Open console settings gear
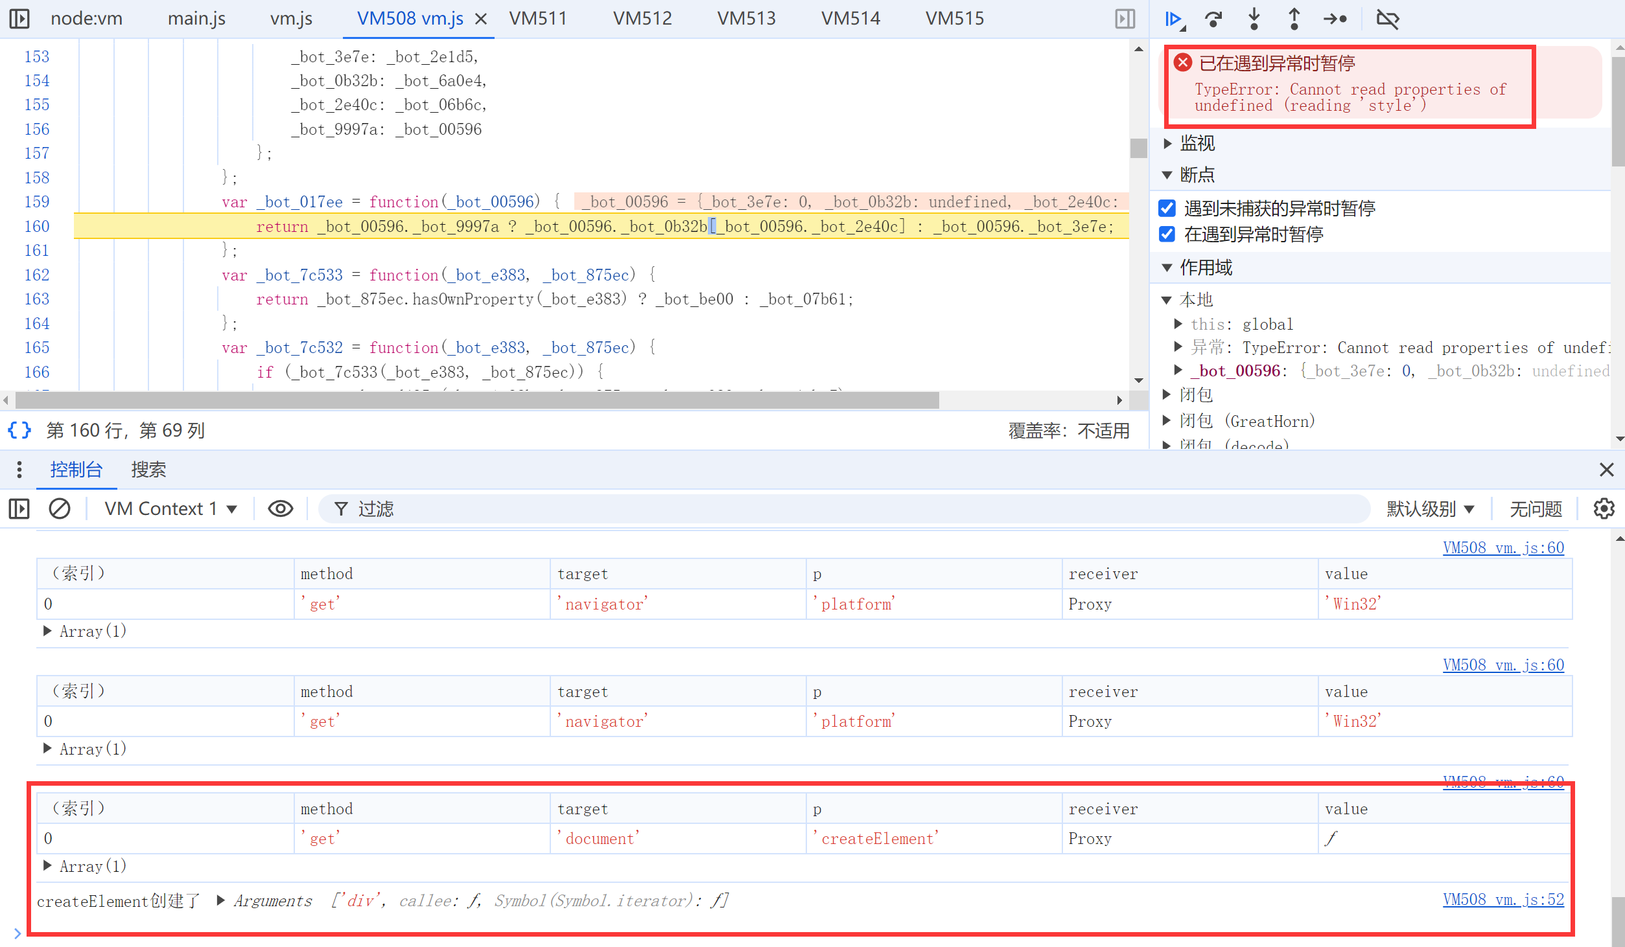 1604,508
